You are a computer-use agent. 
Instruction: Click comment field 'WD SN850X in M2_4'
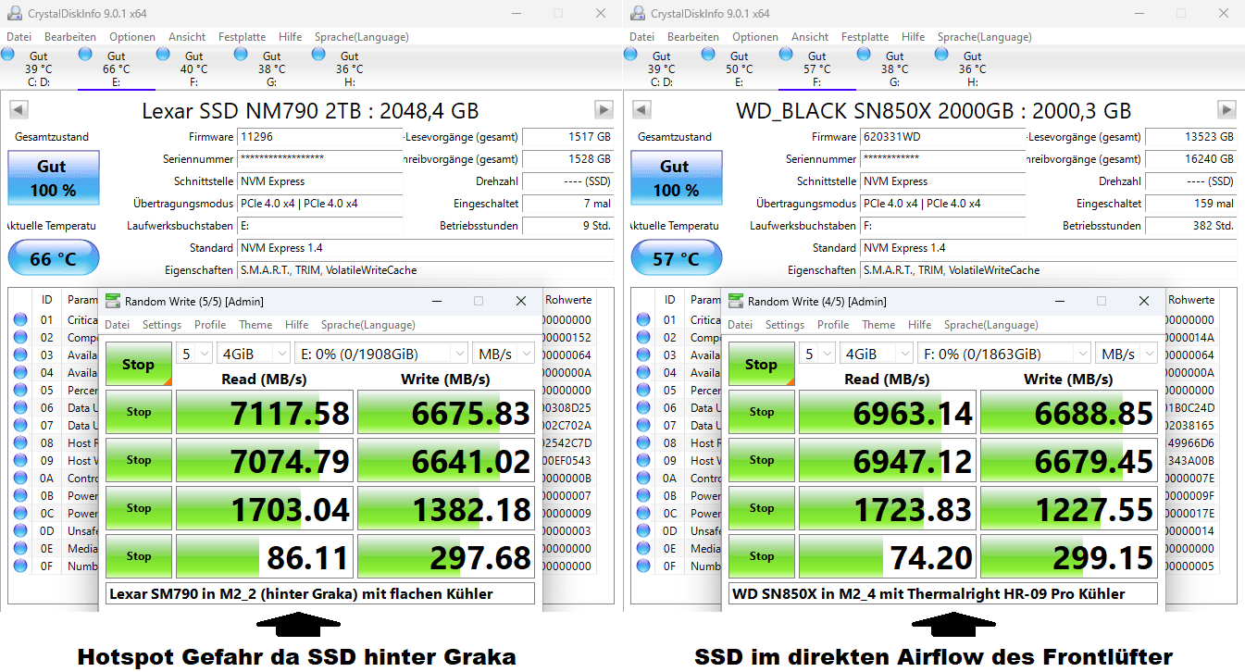(x=943, y=594)
